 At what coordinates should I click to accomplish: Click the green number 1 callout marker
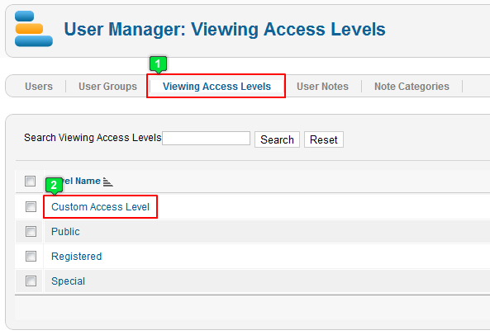pos(158,64)
